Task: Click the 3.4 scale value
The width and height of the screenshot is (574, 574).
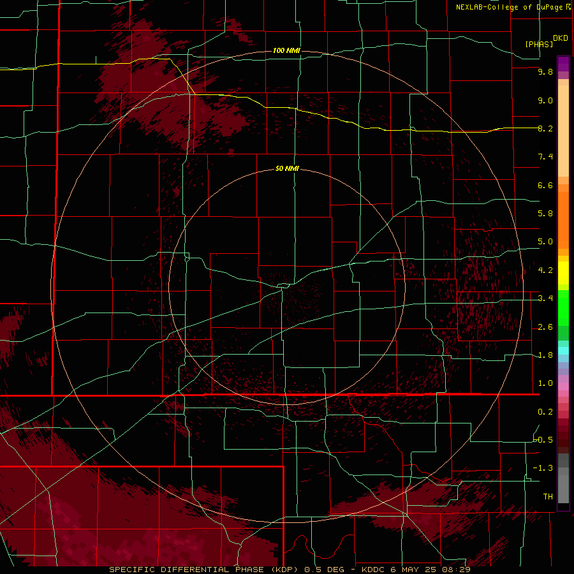Action: (545, 298)
